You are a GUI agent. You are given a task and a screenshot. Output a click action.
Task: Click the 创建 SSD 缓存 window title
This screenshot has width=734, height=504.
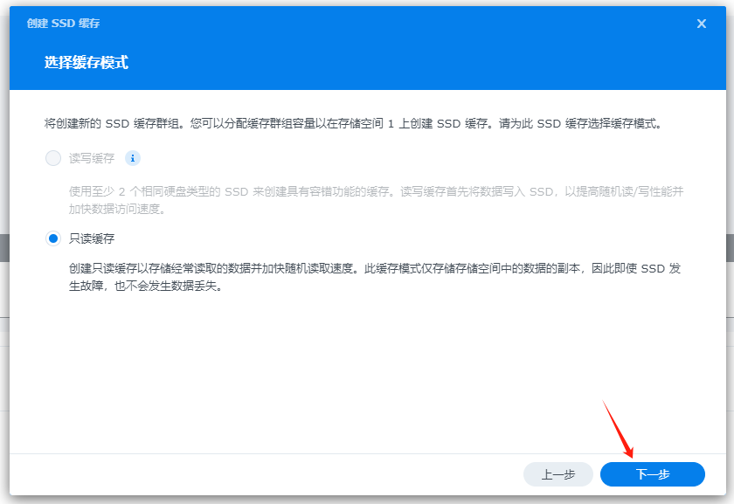63,24
